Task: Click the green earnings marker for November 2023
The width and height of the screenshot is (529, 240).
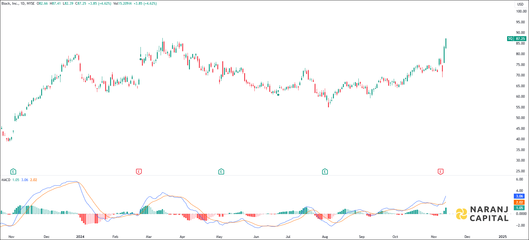Action: pyautogui.click(x=13, y=171)
